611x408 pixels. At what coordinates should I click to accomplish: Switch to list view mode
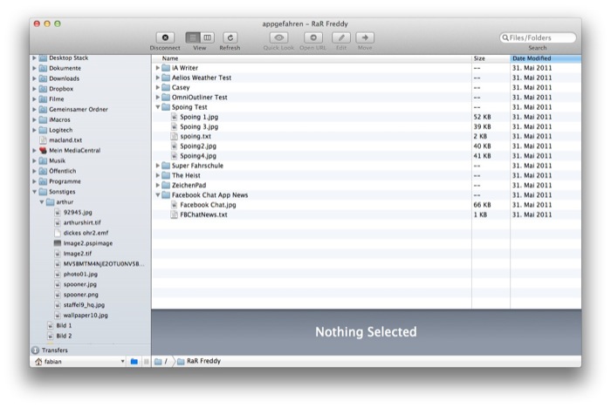192,37
